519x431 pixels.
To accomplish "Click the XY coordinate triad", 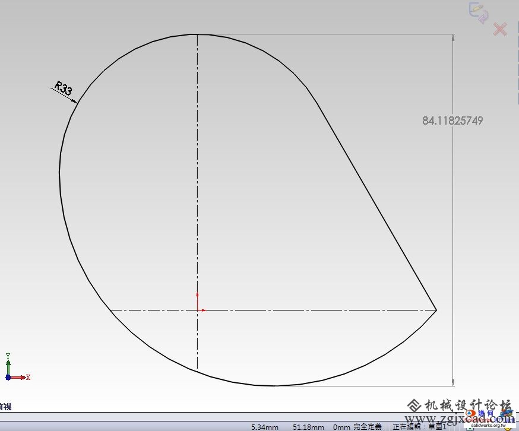I will tap(17, 367).
